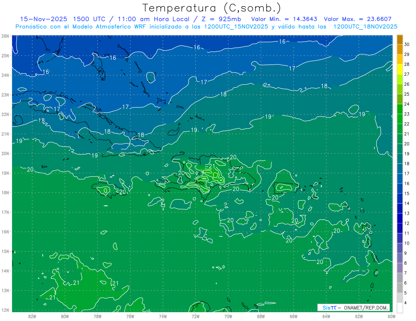Click the yellow 27 degree legend swatch

pyautogui.click(x=400, y=69)
